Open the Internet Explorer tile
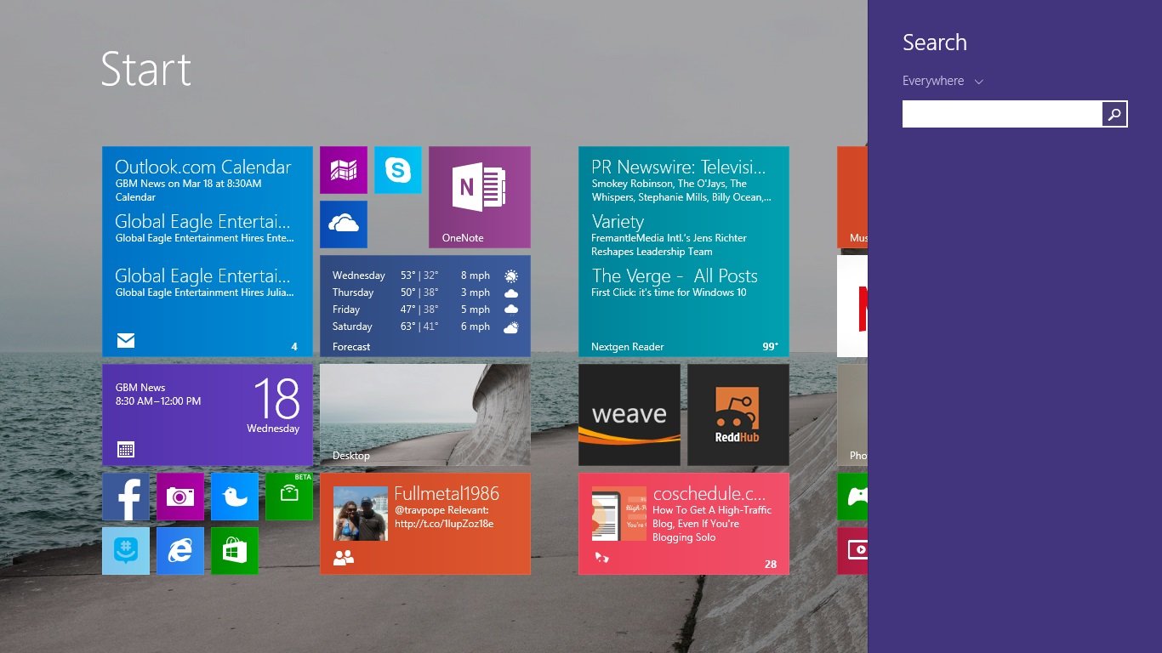Image resolution: width=1162 pixels, height=653 pixels. (180, 551)
